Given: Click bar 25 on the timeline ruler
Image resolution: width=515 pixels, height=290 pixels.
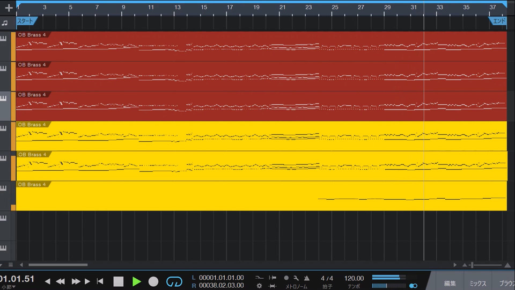Looking at the screenshot, I should (335, 7).
